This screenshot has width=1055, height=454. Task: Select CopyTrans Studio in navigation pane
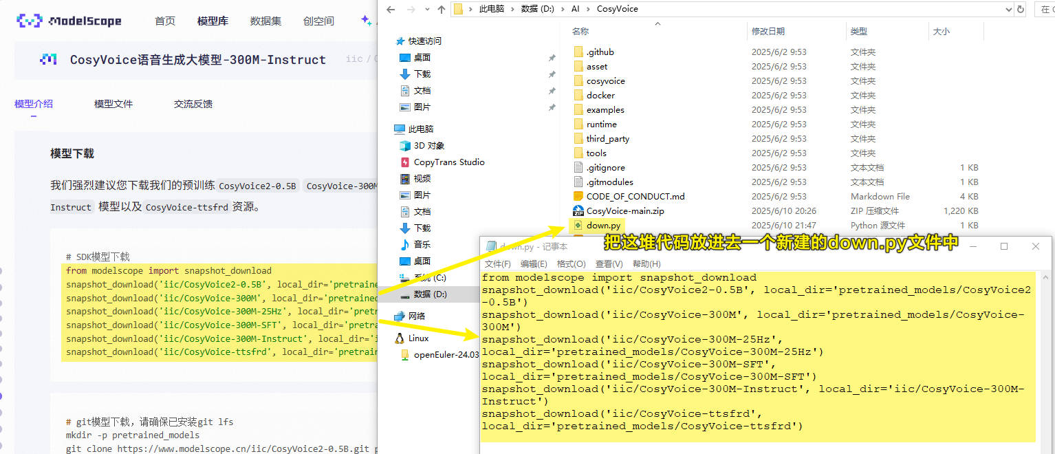pyautogui.click(x=449, y=162)
